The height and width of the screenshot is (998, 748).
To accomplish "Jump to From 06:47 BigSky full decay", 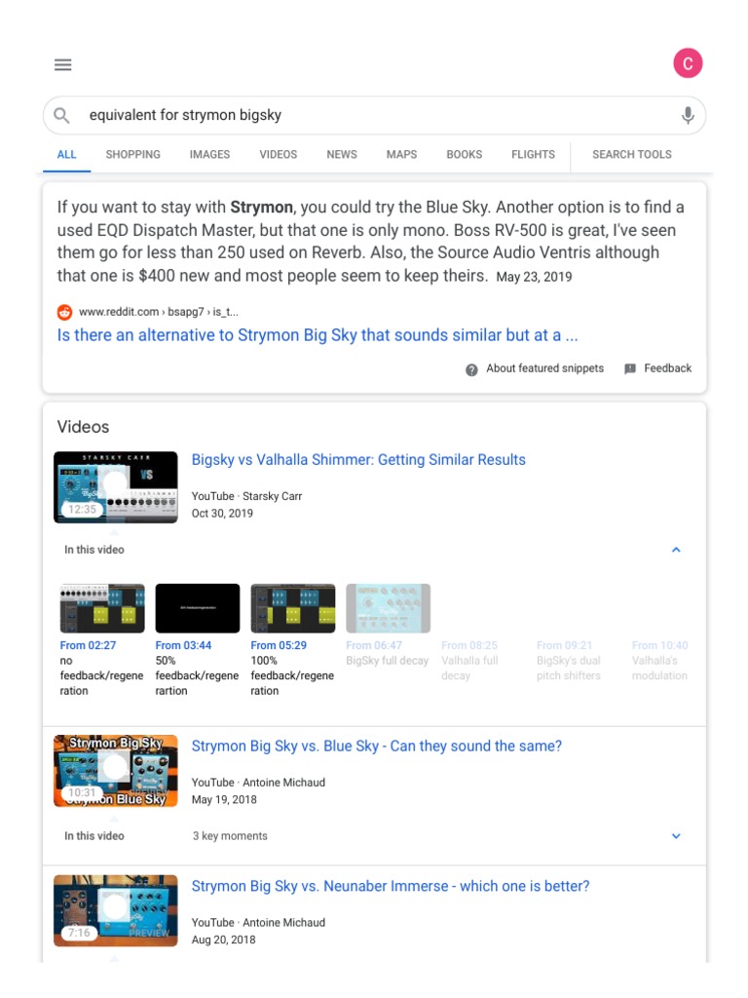I will pos(388,653).
